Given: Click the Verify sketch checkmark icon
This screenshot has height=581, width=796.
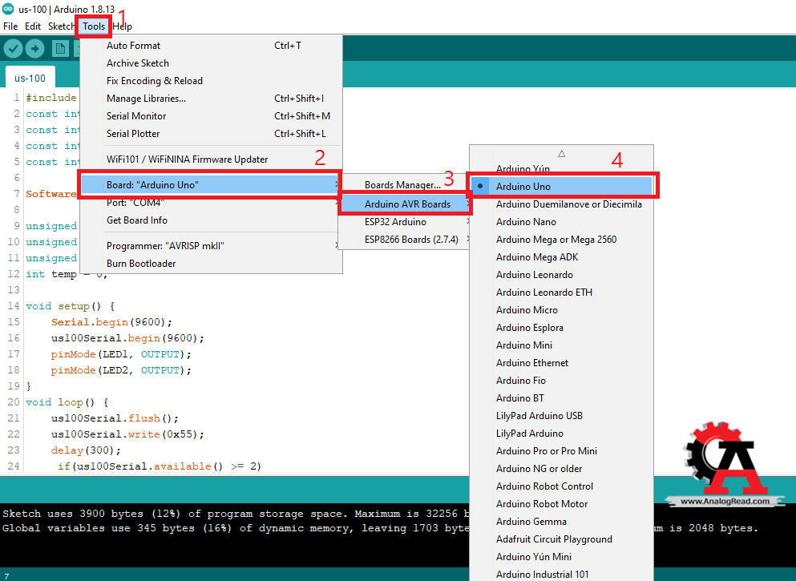Looking at the screenshot, I should click(x=13, y=49).
